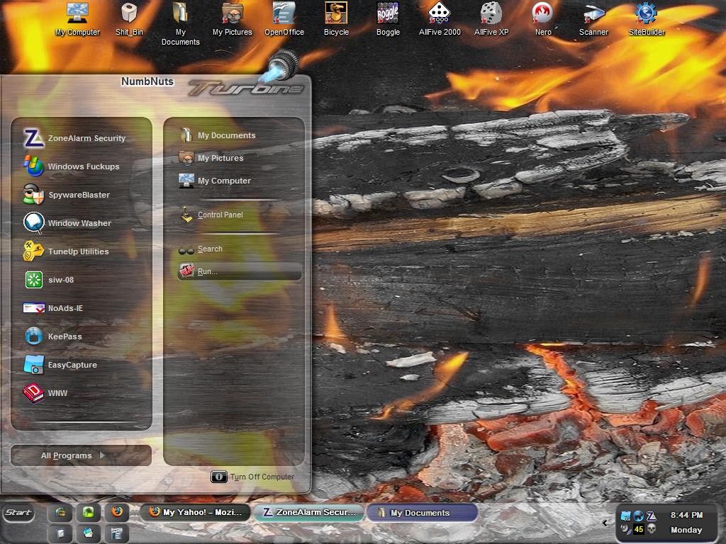Viewport: 726px width, 544px height.
Task: Click the Turn Off Computer button
Action: (x=253, y=477)
